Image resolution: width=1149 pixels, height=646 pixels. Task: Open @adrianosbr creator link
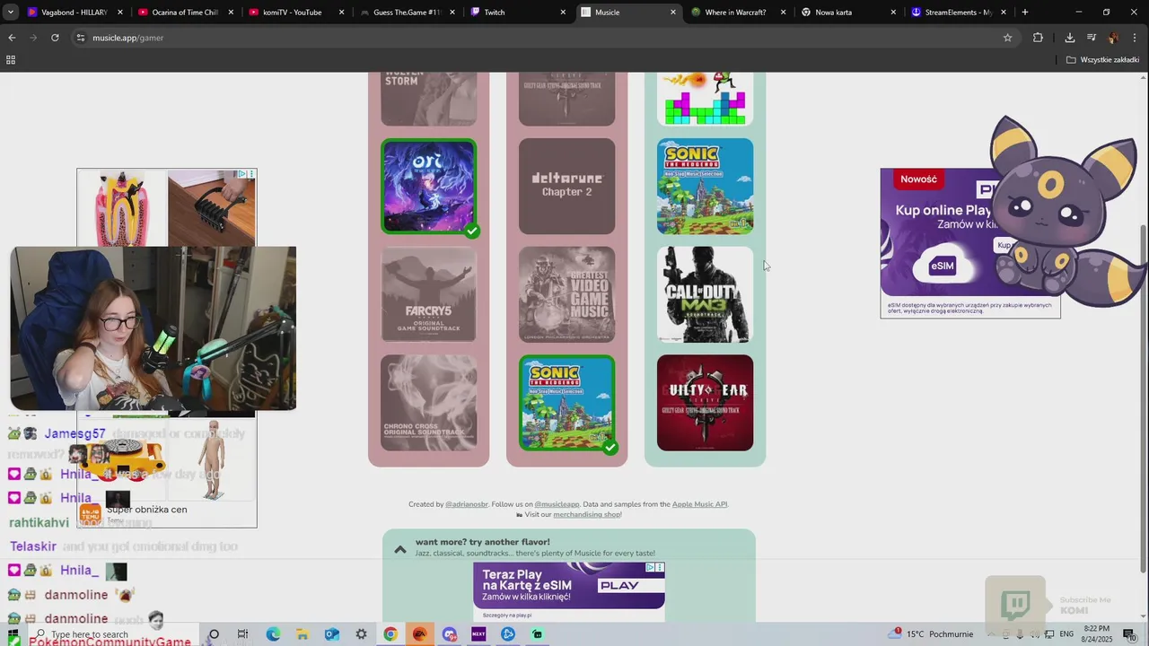[x=469, y=504]
